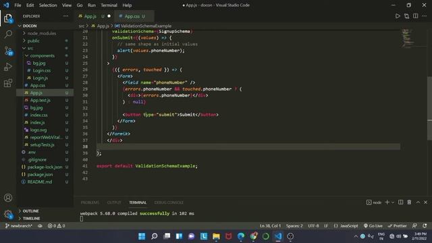Open the Explorer view in activity bar
The height and width of the screenshot is (243, 432).
click(x=8, y=18)
